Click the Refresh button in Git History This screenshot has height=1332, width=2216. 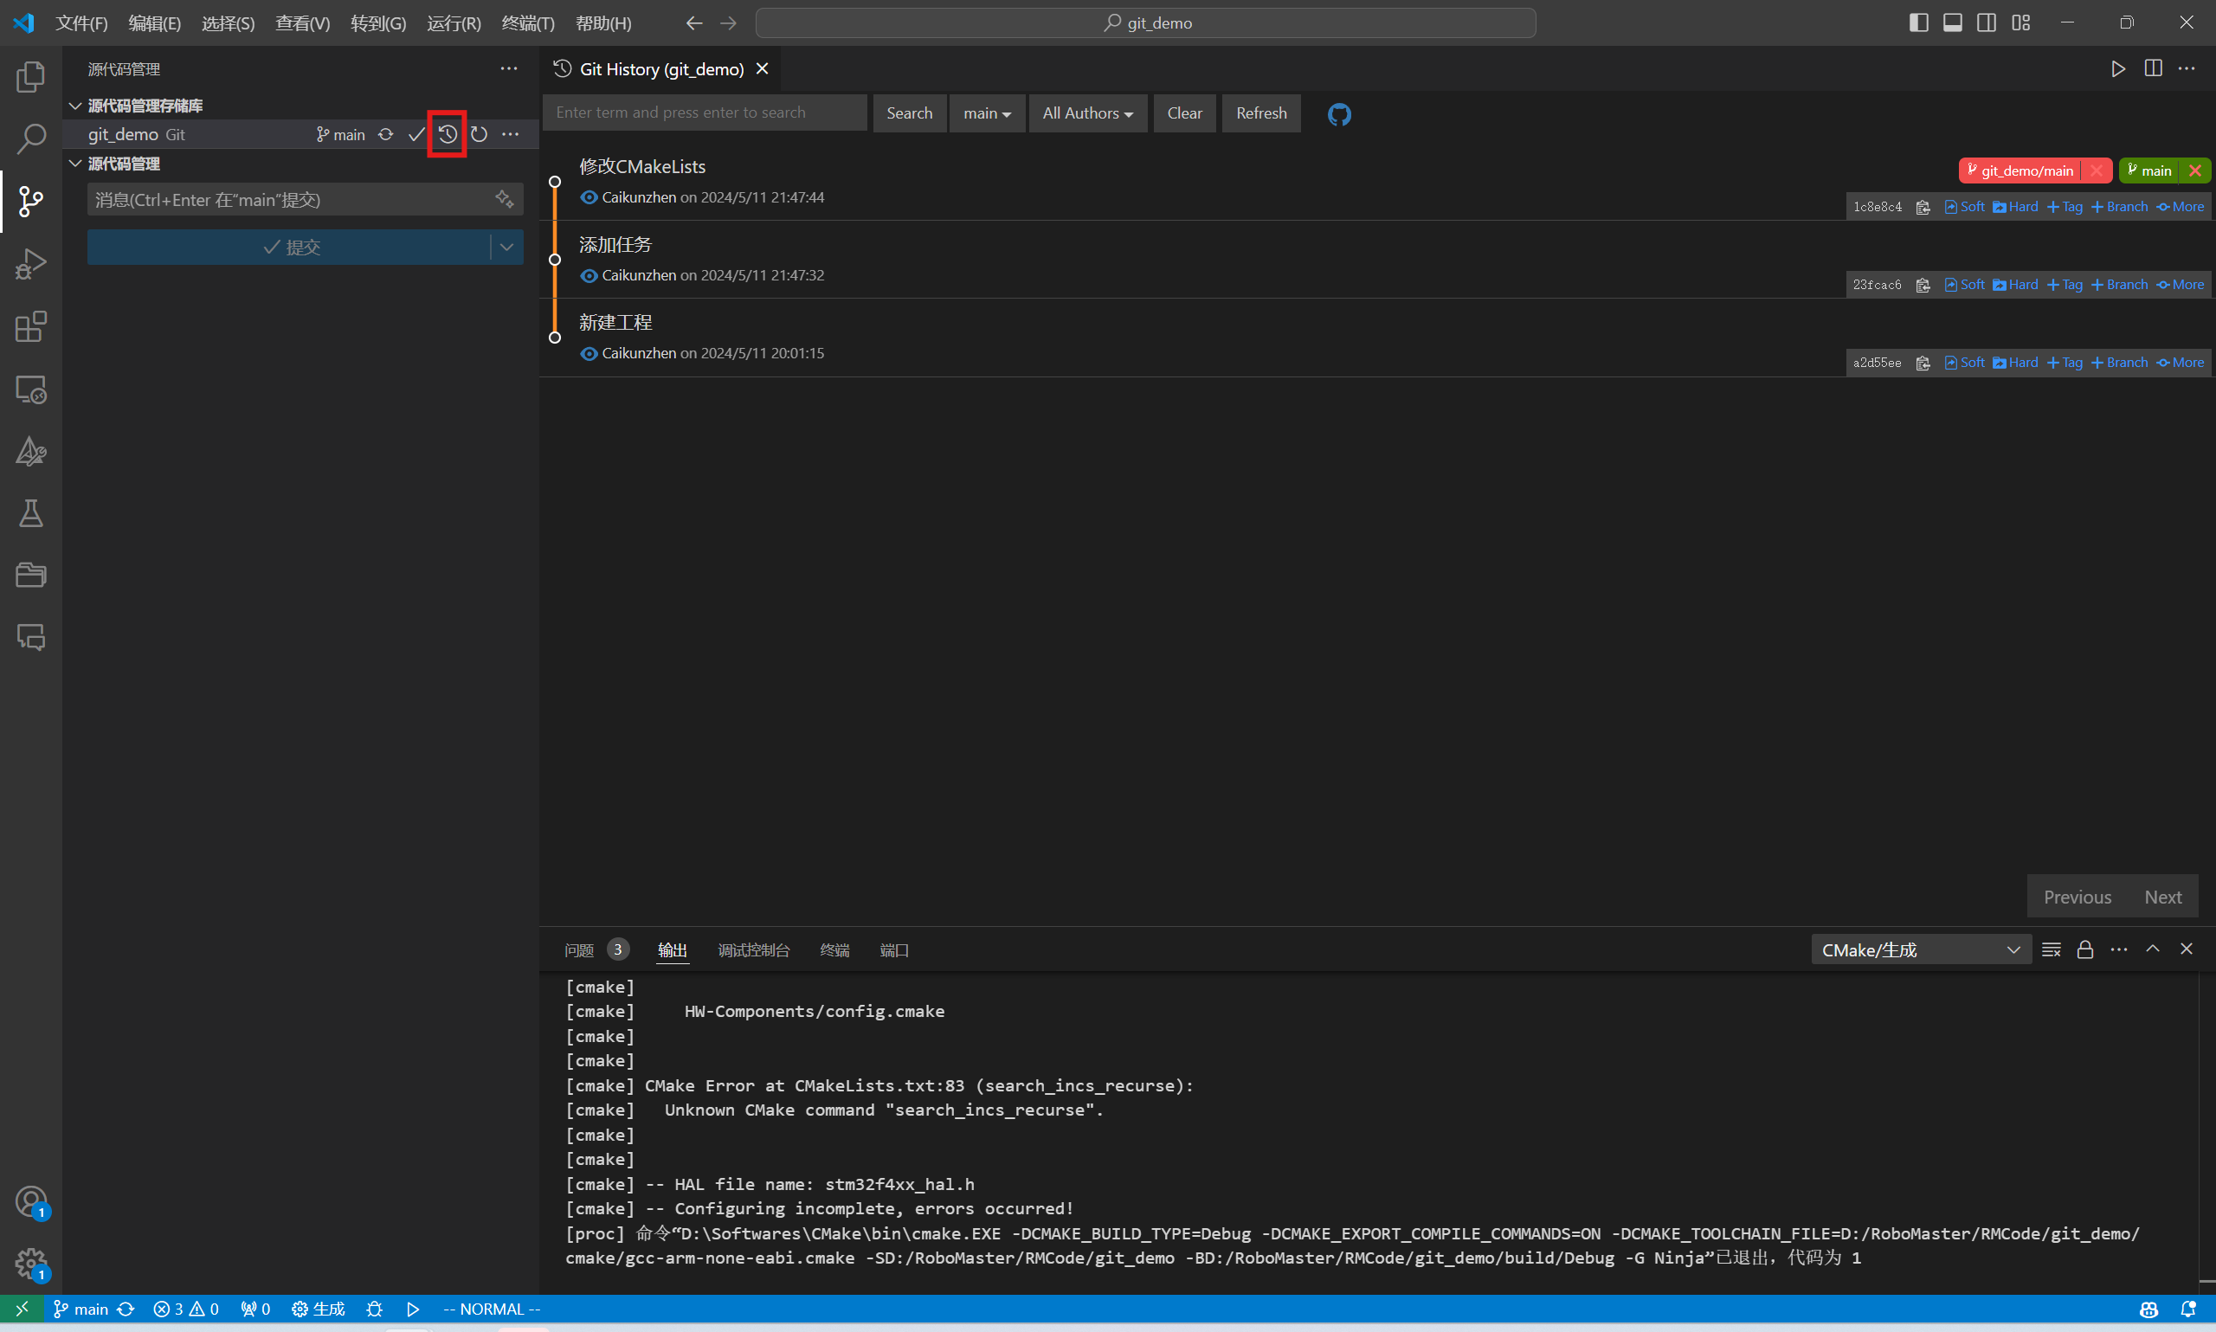tap(1260, 113)
